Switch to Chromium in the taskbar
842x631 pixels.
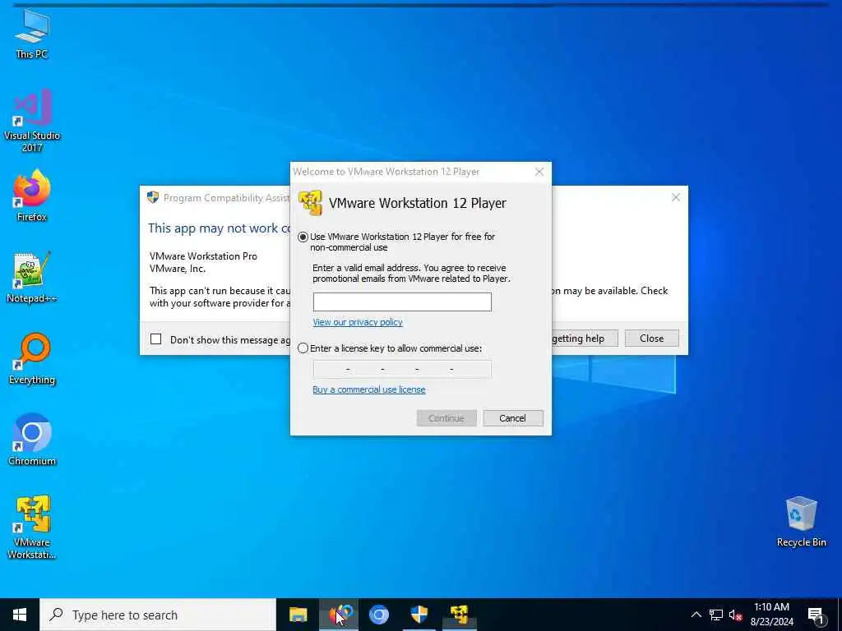tap(378, 615)
